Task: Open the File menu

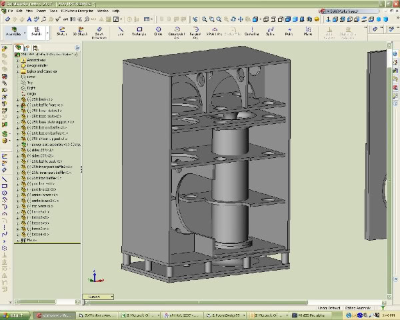Action: [x=10, y=12]
